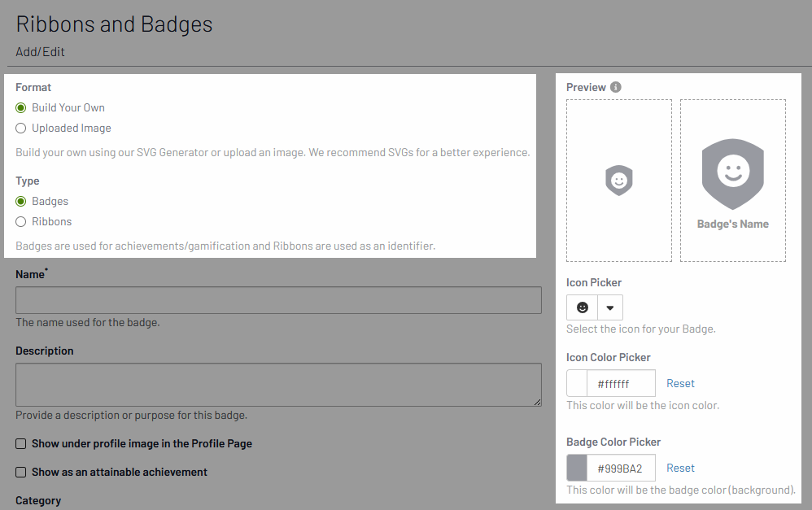Reset the icon color to default

click(x=680, y=383)
